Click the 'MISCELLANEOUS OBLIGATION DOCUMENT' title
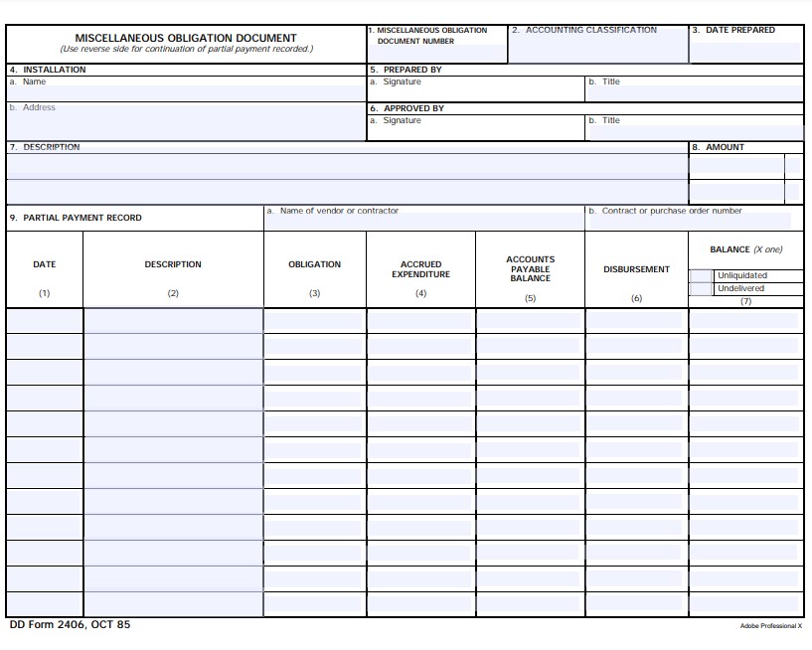 (186, 38)
